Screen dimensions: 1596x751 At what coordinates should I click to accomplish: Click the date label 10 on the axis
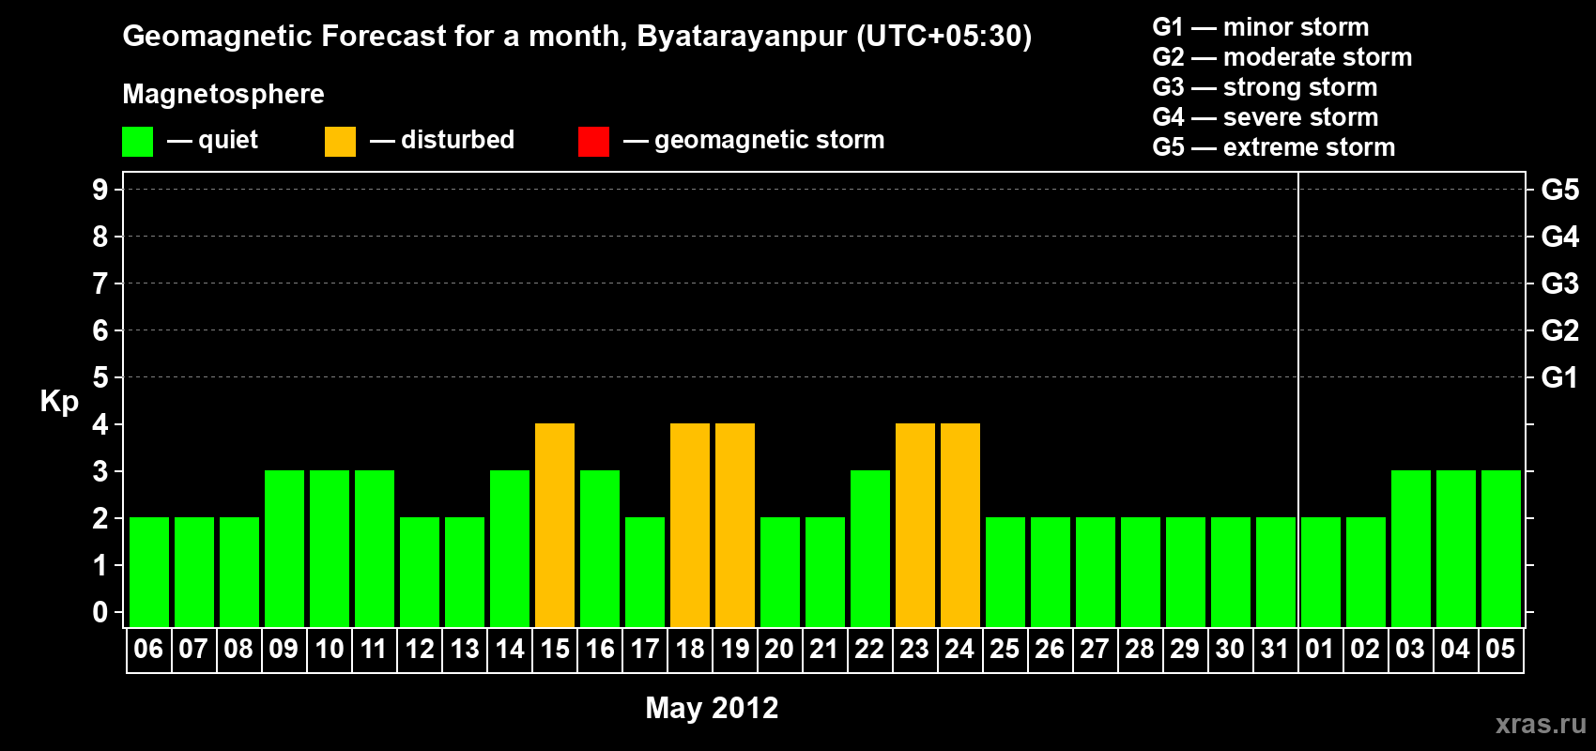pos(330,649)
